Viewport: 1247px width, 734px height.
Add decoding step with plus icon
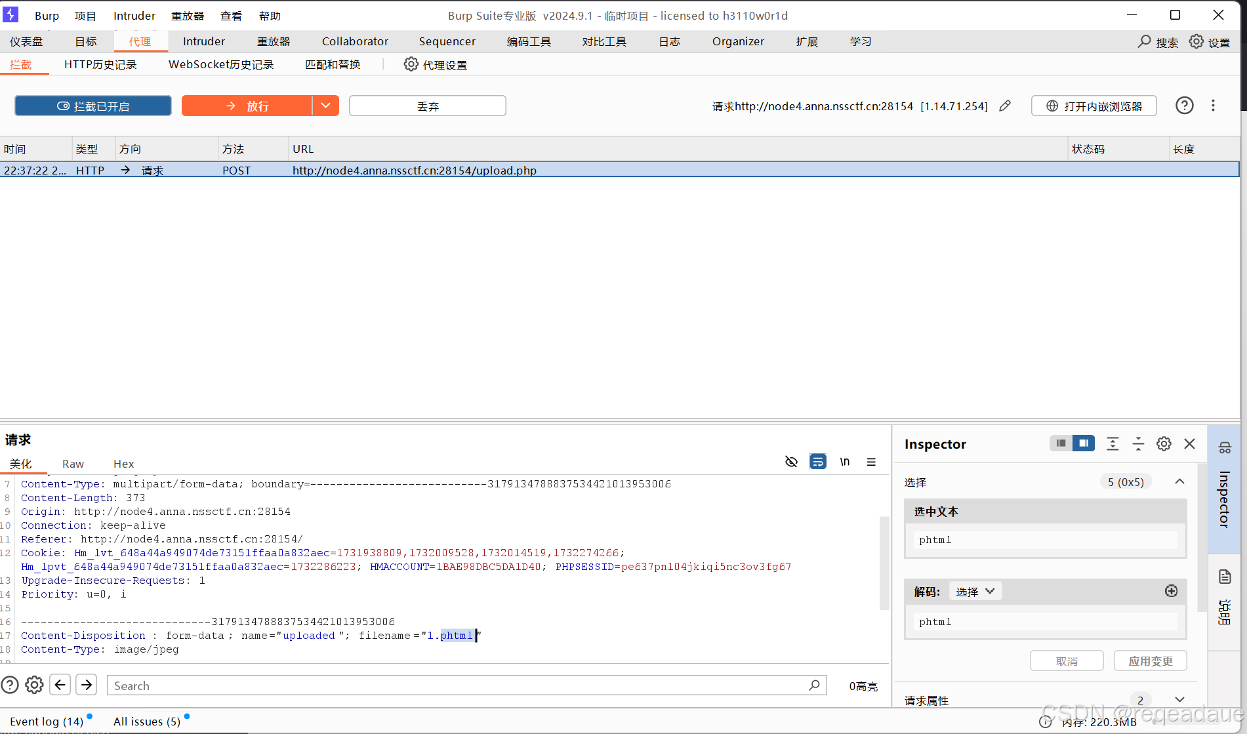click(1171, 591)
